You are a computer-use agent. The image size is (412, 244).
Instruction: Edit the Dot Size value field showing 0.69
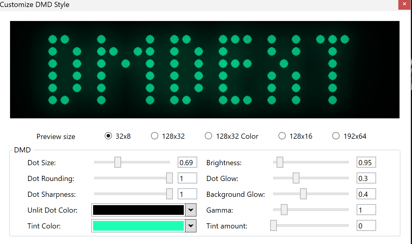click(x=187, y=162)
